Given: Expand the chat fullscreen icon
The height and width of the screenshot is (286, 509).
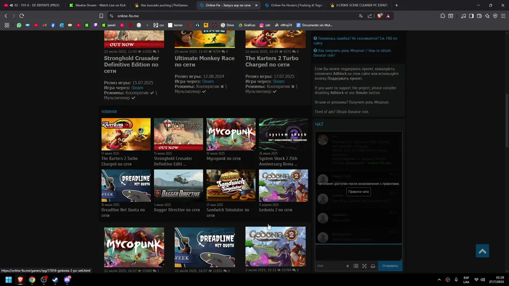Looking at the screenshot, I should click(x=364, y=266).
